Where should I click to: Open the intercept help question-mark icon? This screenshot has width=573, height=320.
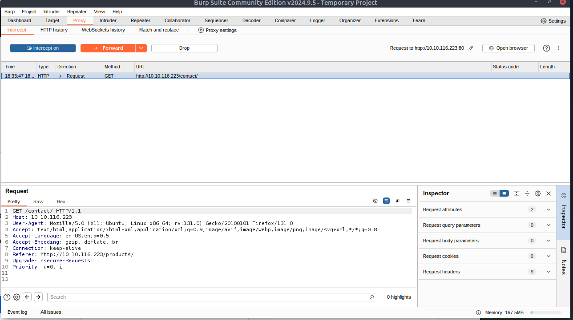point(546,48)
